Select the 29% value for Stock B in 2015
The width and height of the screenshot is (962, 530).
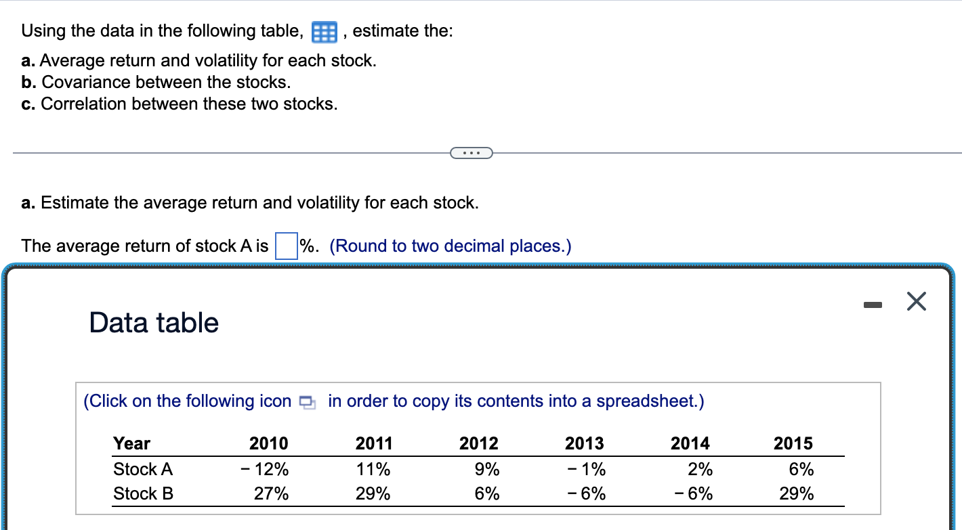click(797, 493)
